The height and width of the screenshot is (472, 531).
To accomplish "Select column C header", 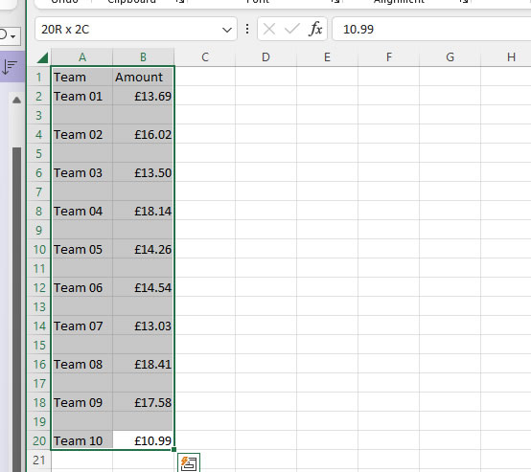I will pyautogui.click(x=205, y=57).
